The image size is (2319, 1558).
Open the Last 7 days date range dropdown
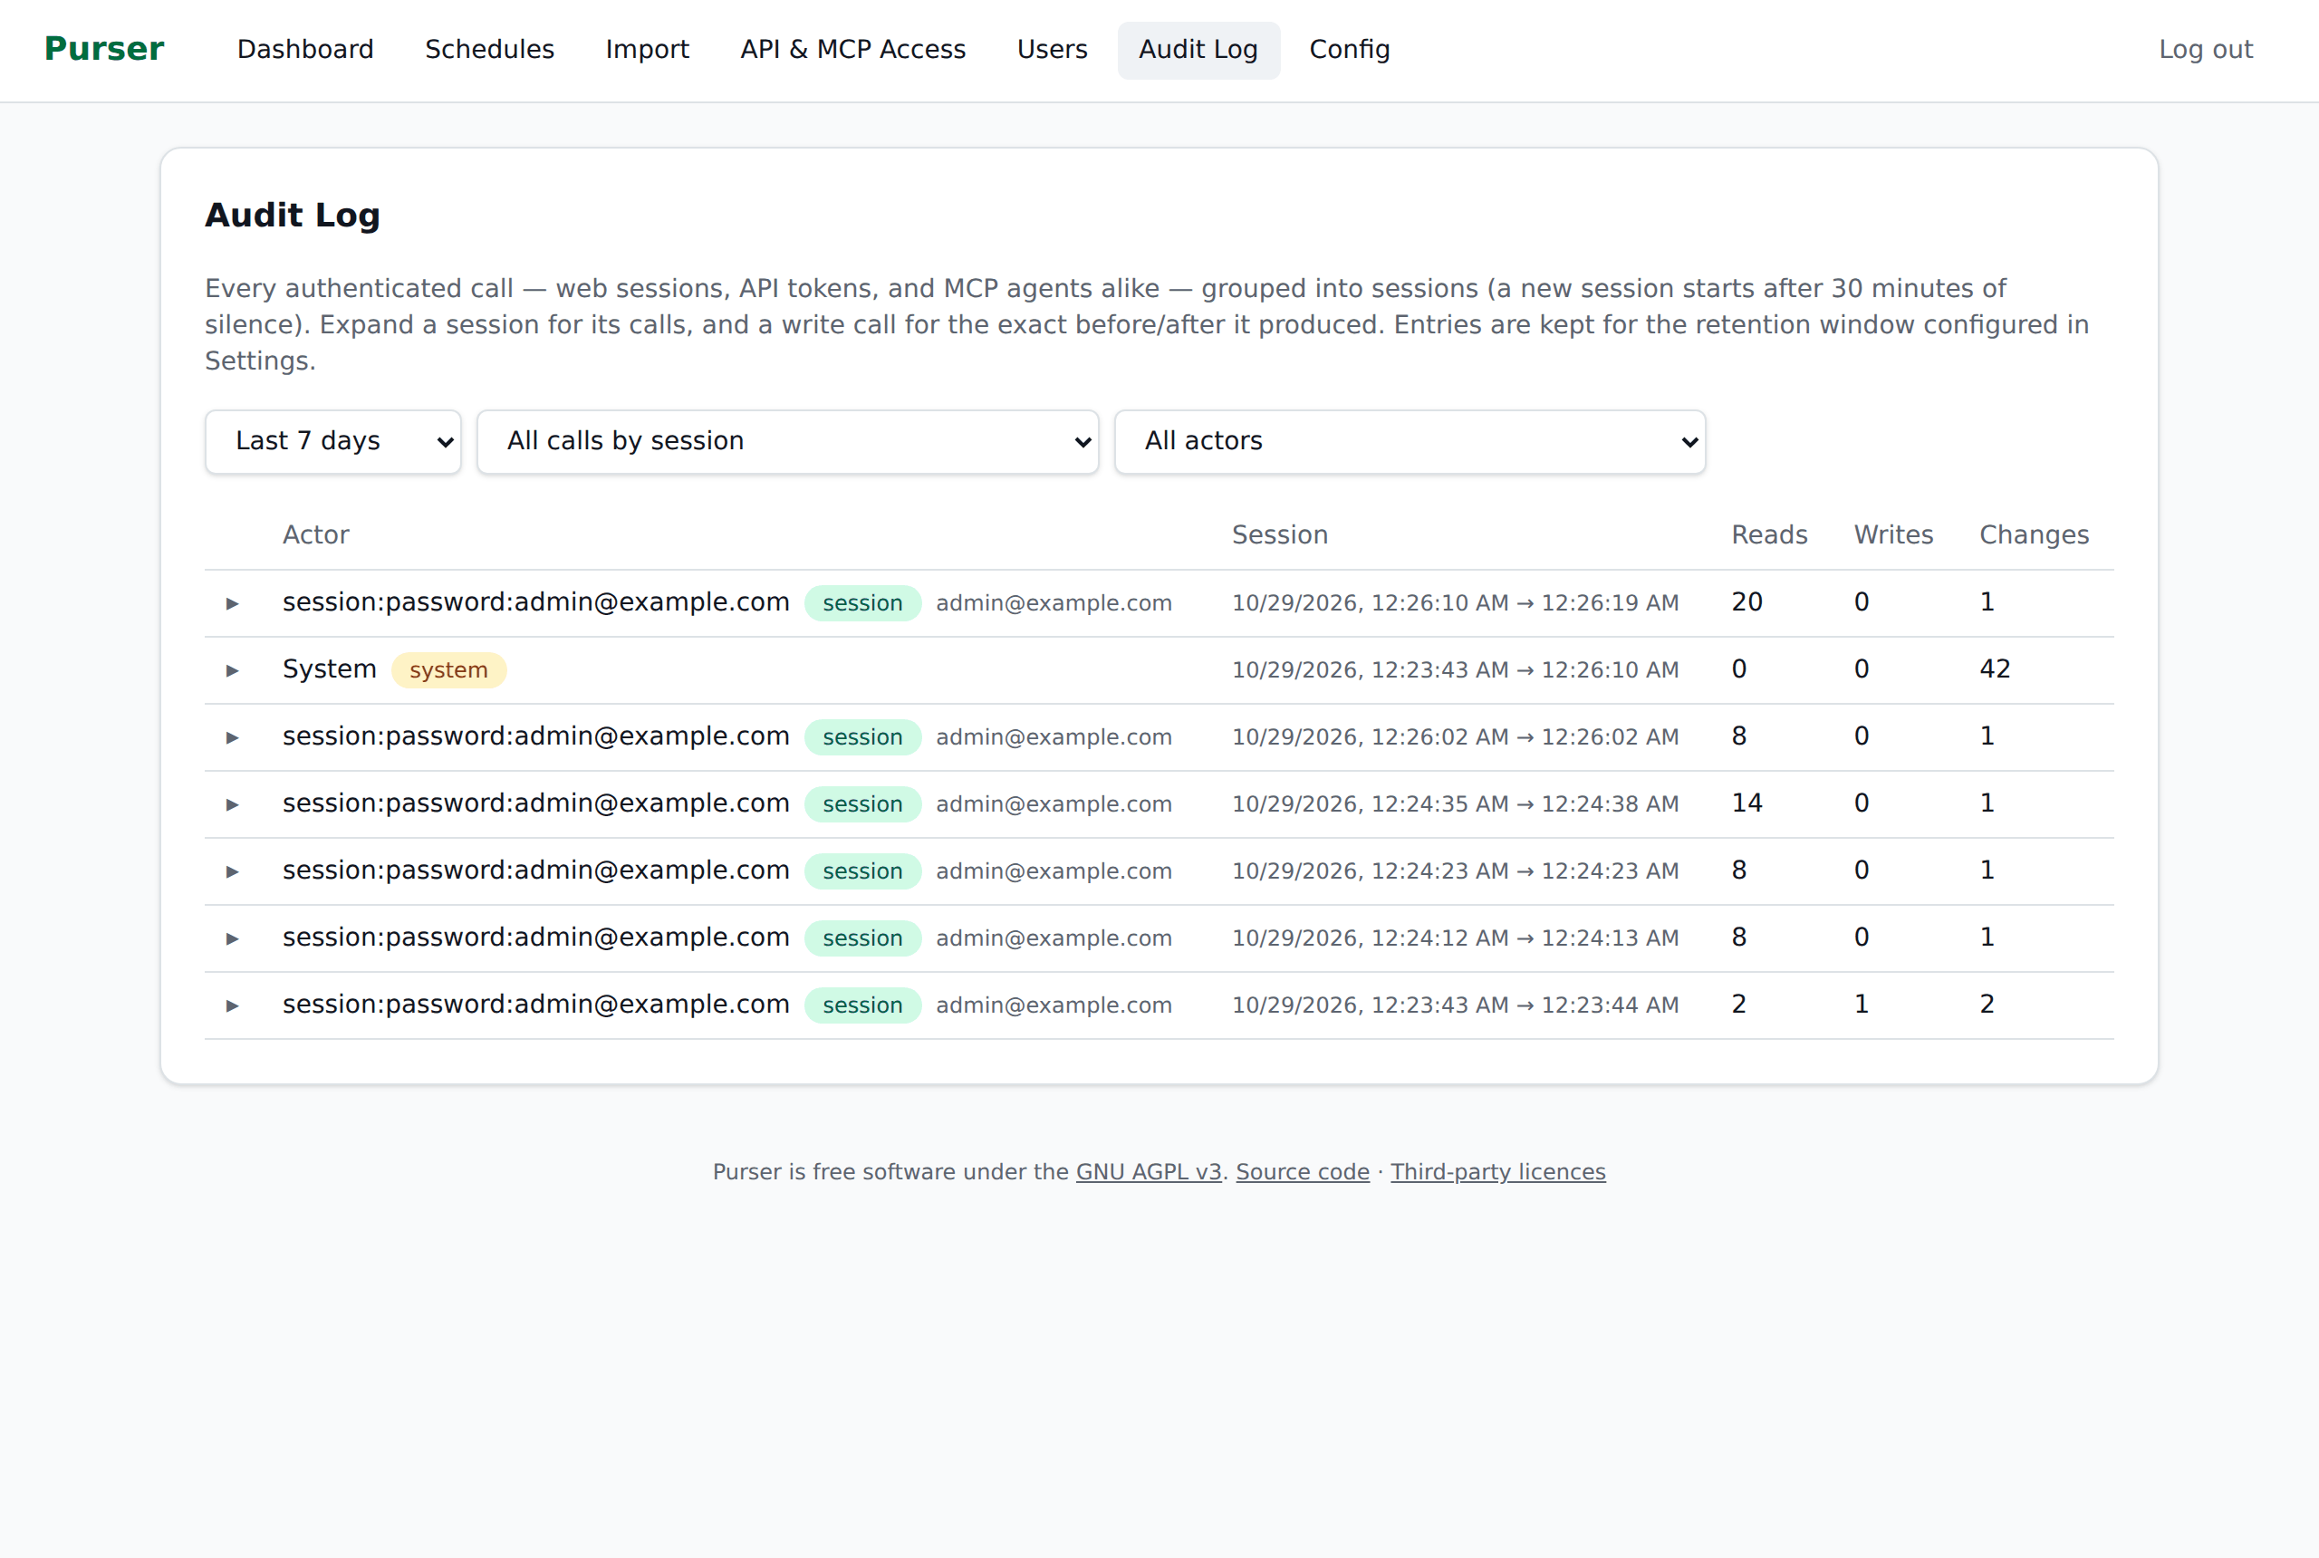pyautogui.click(x=332, y=441)
